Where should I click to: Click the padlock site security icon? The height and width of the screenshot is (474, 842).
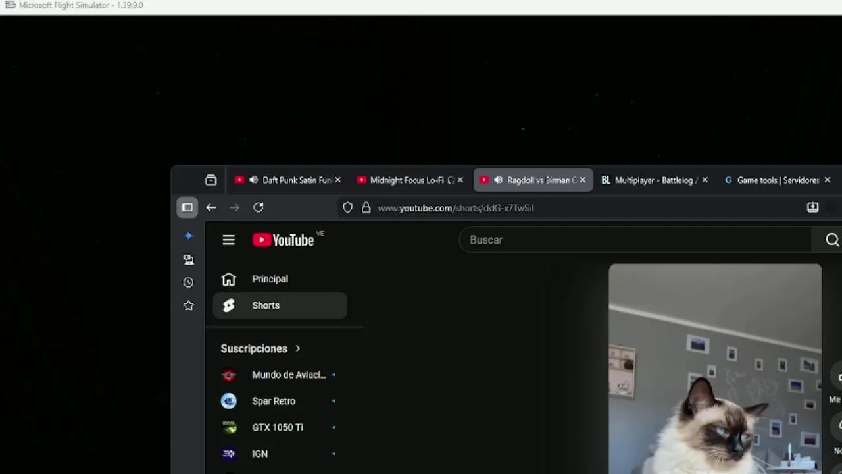point(366,208)
